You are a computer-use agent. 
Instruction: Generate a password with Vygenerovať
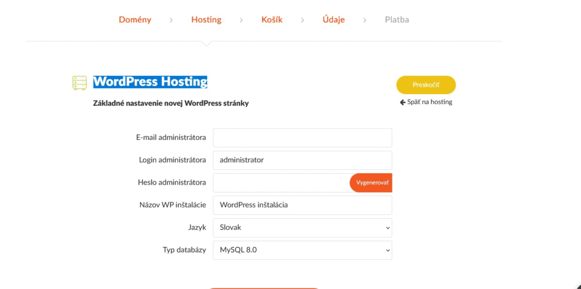coord(371,183)
